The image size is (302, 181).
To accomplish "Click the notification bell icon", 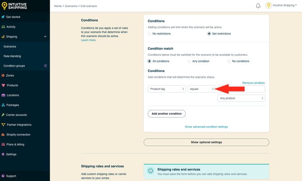I will tap(258, 6).
